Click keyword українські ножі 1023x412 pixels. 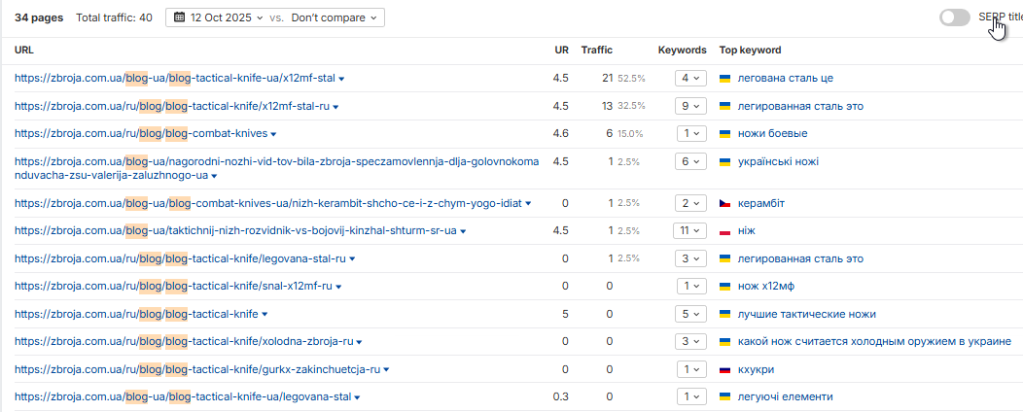tap(778, 161)
